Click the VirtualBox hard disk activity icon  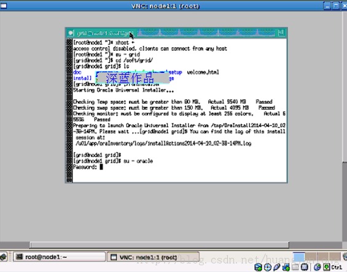click(x=258, y=267)
